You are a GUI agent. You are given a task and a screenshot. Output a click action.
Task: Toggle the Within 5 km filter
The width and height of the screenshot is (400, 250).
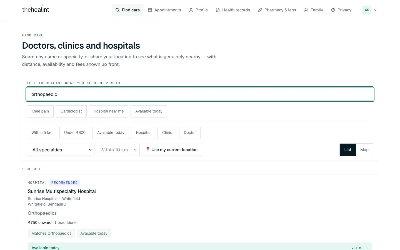tap(42, 133)
